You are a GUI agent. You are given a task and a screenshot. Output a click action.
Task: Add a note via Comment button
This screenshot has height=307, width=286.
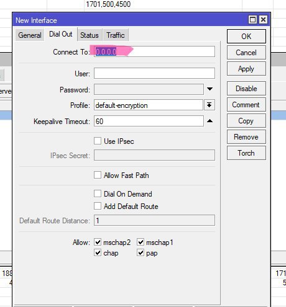click(x=246, y=105)
